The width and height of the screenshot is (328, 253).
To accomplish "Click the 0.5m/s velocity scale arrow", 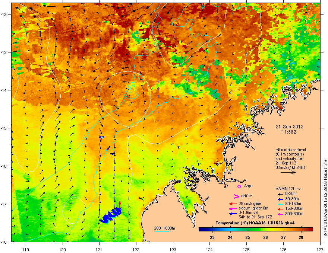I will pyautogui.click(x=288, y=172).
